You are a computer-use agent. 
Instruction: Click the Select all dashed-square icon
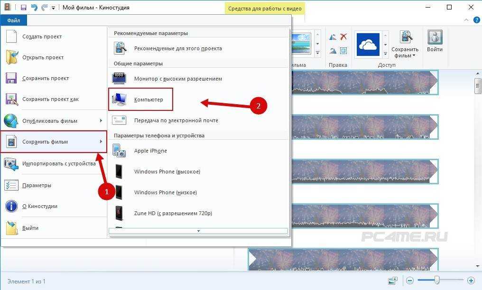pos(343,51)
